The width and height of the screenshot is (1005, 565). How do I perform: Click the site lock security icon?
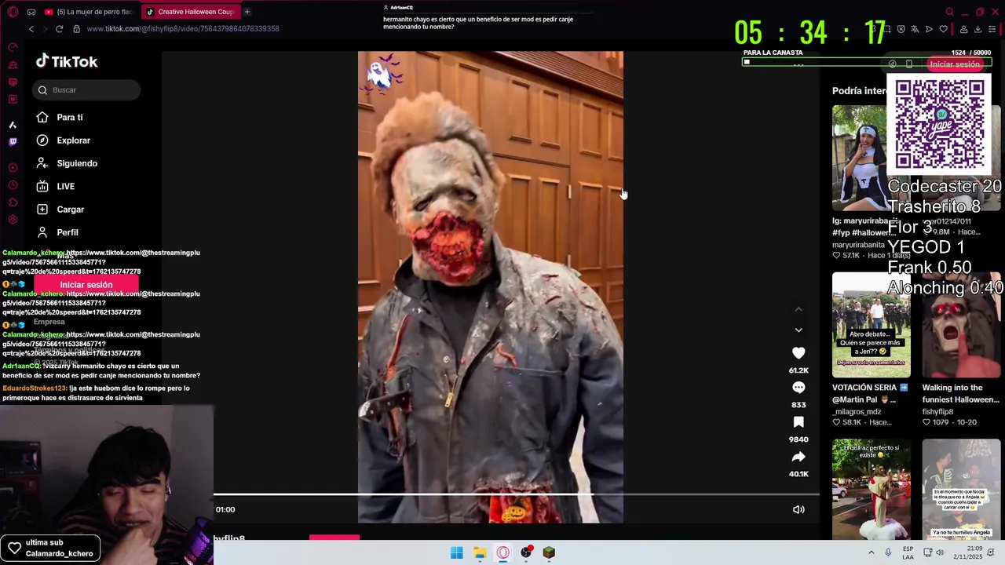pyautogui.click(x=76, y=29)
